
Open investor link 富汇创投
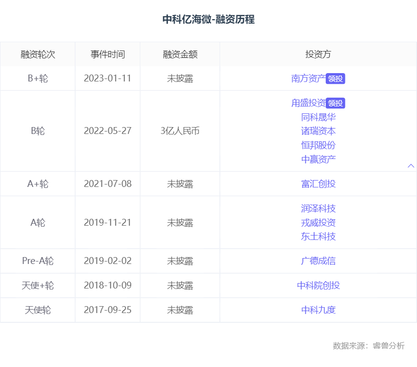tap(318, 184)
